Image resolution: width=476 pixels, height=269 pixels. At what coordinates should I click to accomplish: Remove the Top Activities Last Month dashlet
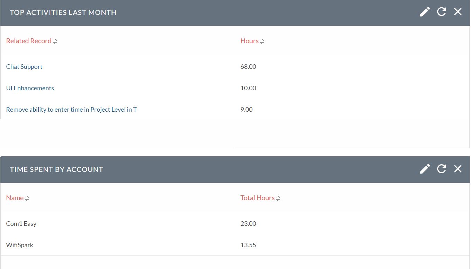pos(458,11)
